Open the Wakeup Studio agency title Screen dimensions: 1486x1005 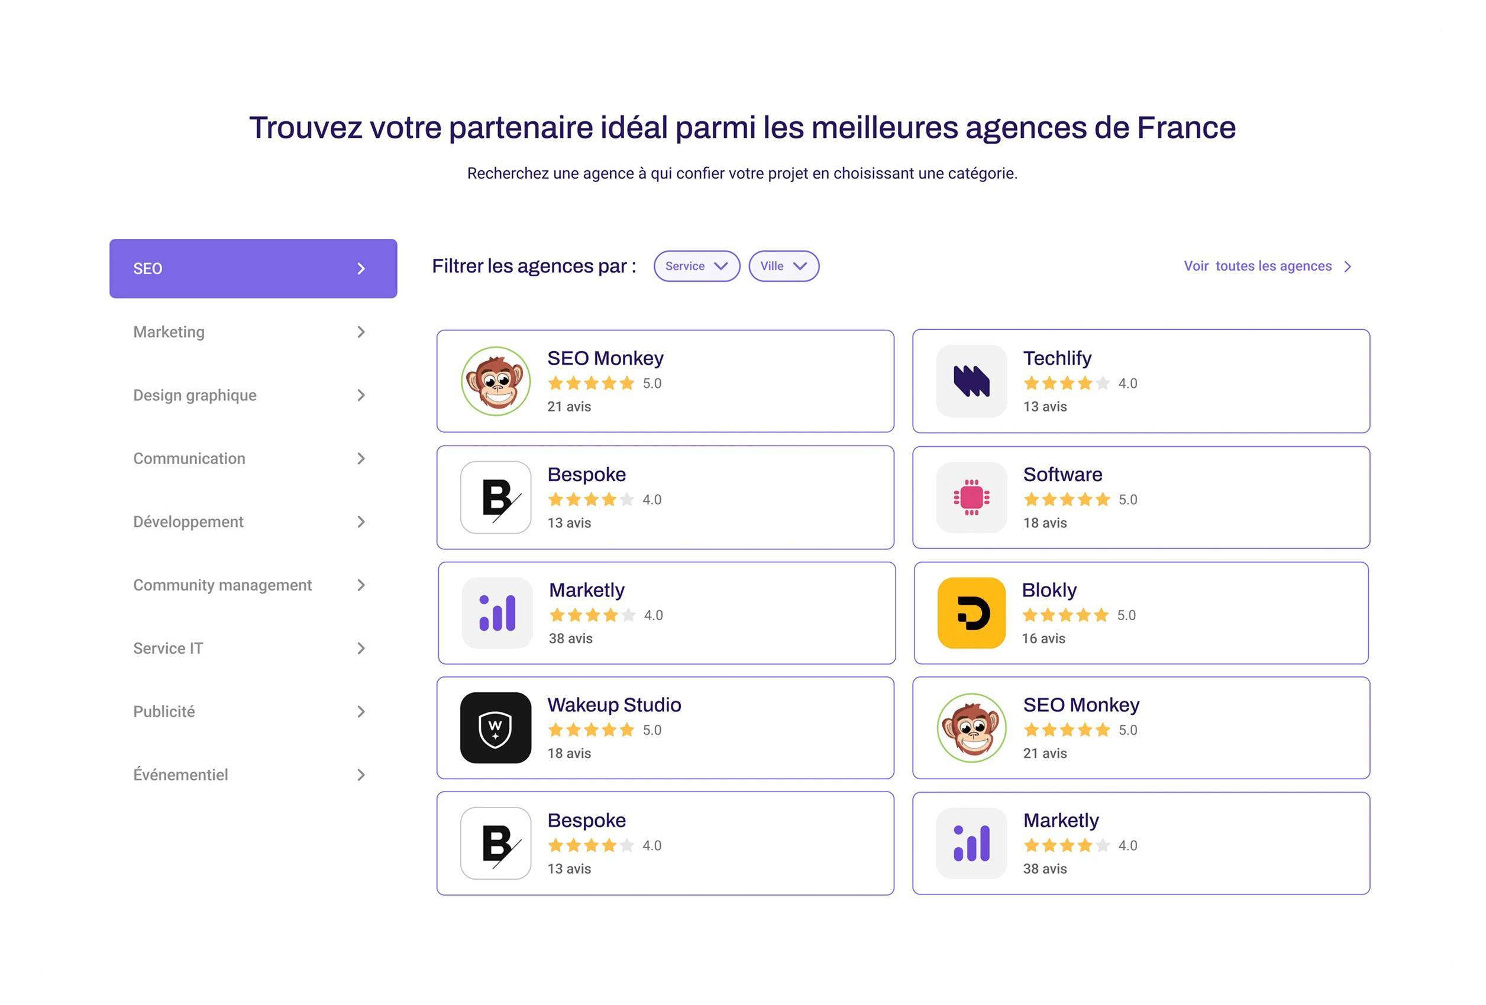[614, 705]
